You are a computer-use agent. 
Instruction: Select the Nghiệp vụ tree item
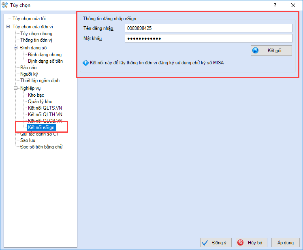(30, 88)
